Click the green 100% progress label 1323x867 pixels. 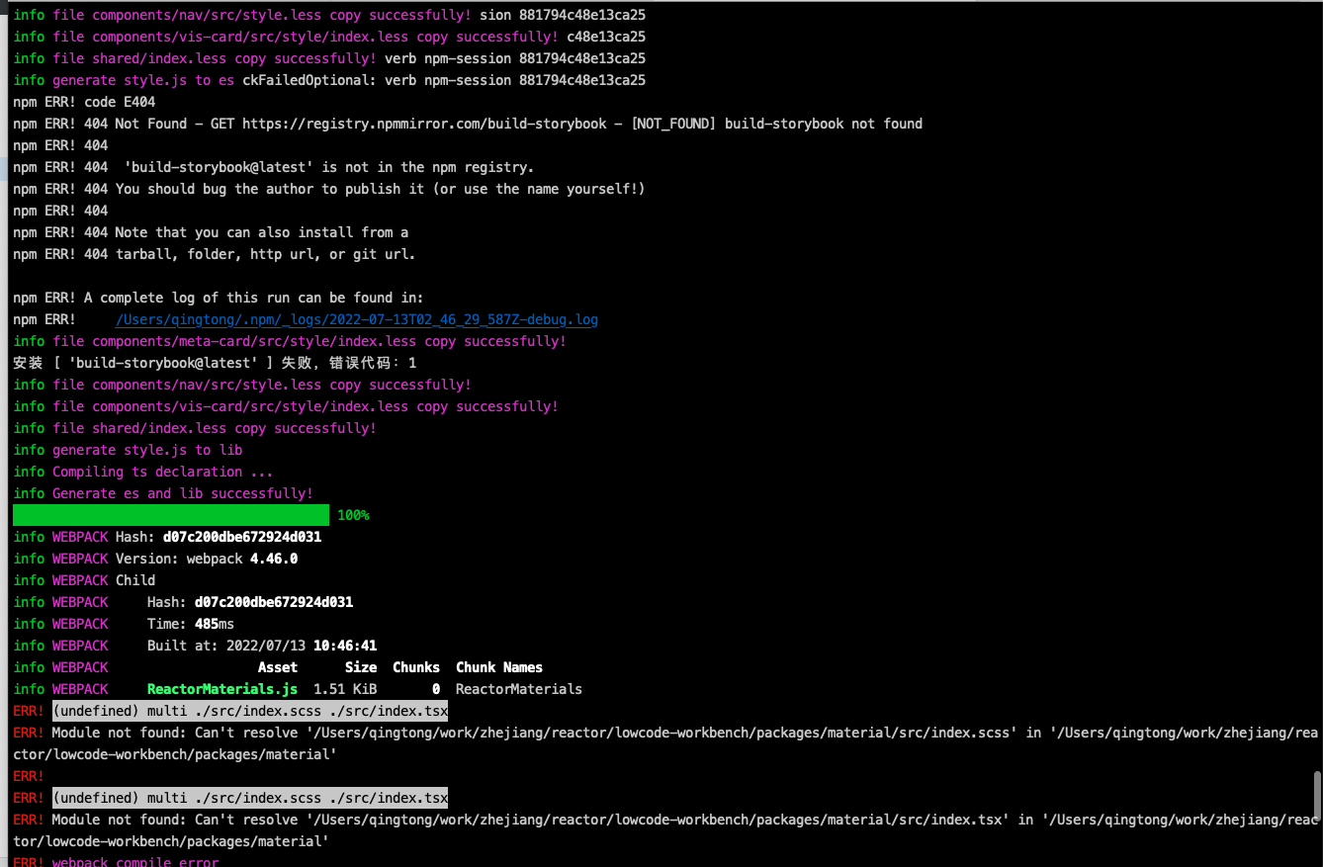point(353,515)
